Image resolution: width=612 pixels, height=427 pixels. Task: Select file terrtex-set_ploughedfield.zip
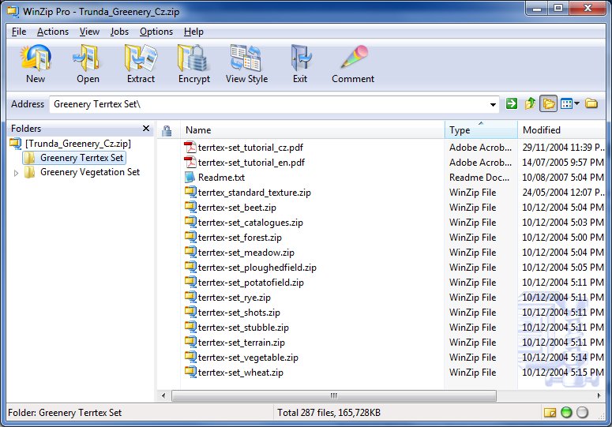(257, 267)
